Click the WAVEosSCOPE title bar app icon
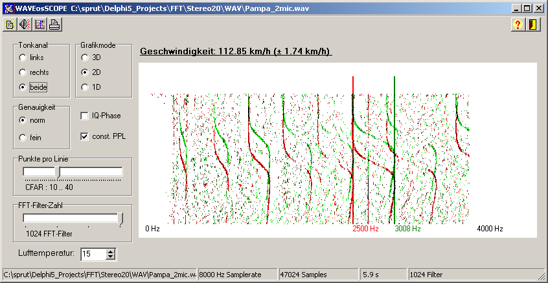The image size is (548, 283). pos(7,8)
